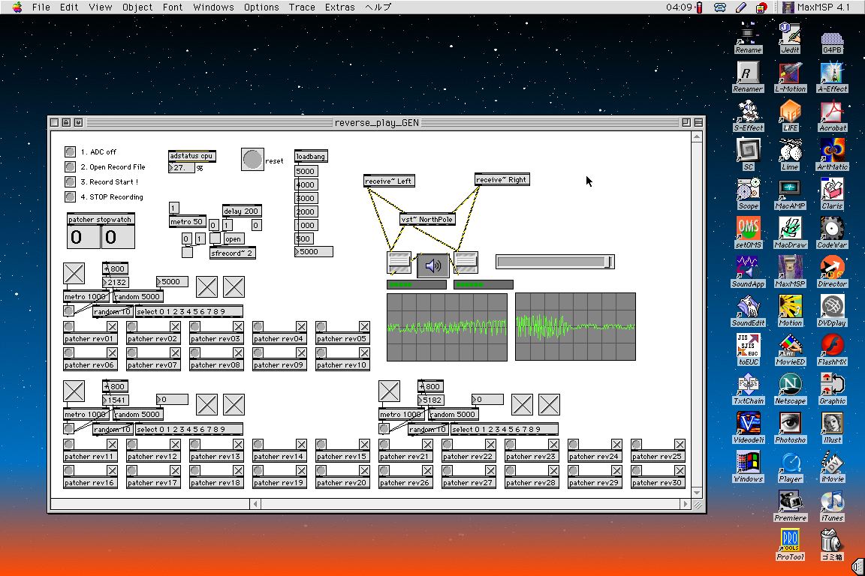This screenshot has width=865, height=576.
Task: Select the ArtMatic desktop icon
Action: (x=833, y=155)
